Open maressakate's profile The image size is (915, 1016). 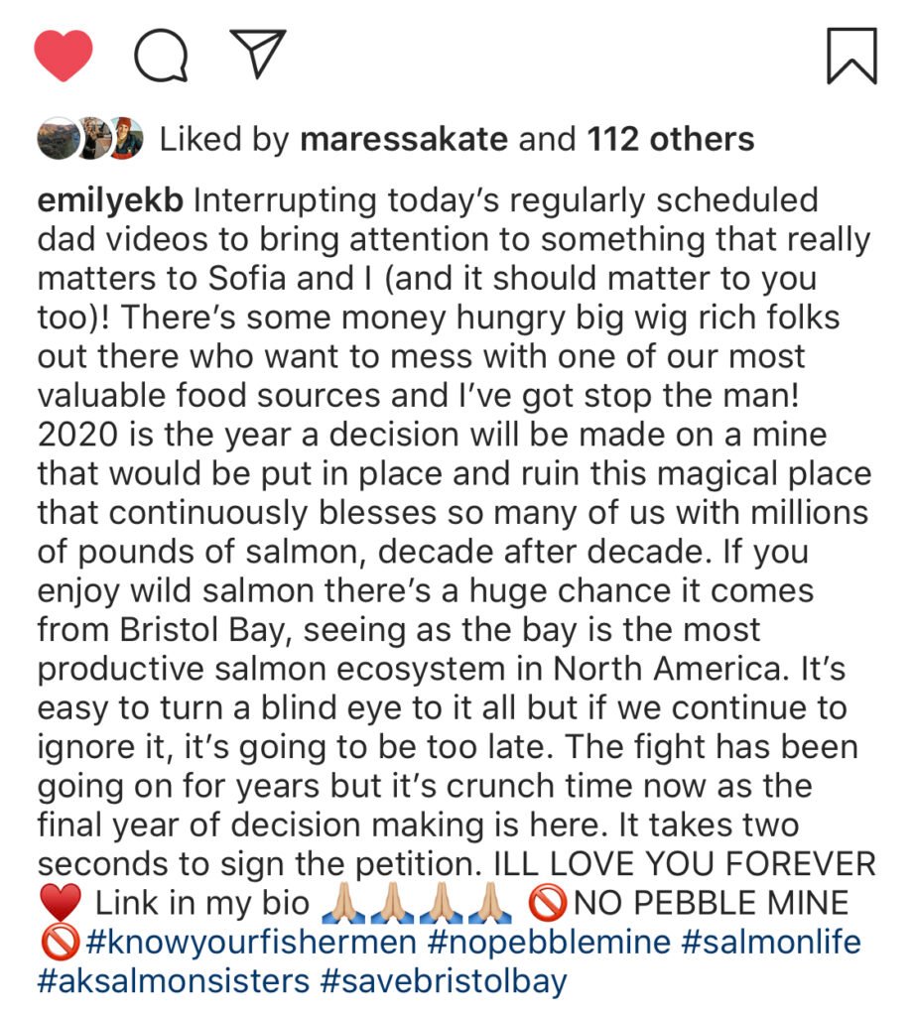pyautogui.click(x=404, y=140)
